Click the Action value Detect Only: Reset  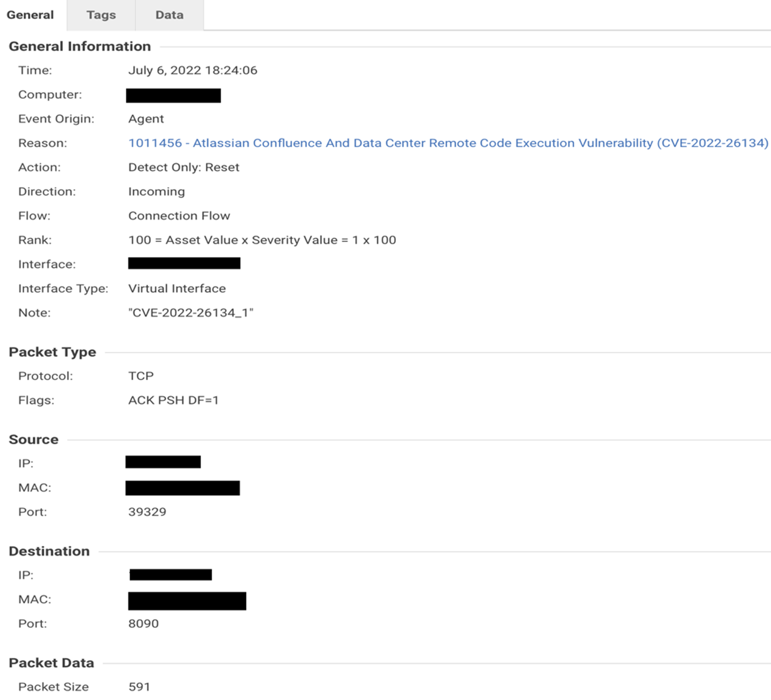click(184, 167)
